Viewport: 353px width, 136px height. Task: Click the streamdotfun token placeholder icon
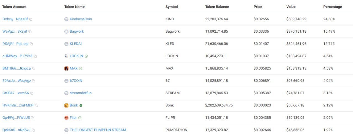(x=66, y=93)
